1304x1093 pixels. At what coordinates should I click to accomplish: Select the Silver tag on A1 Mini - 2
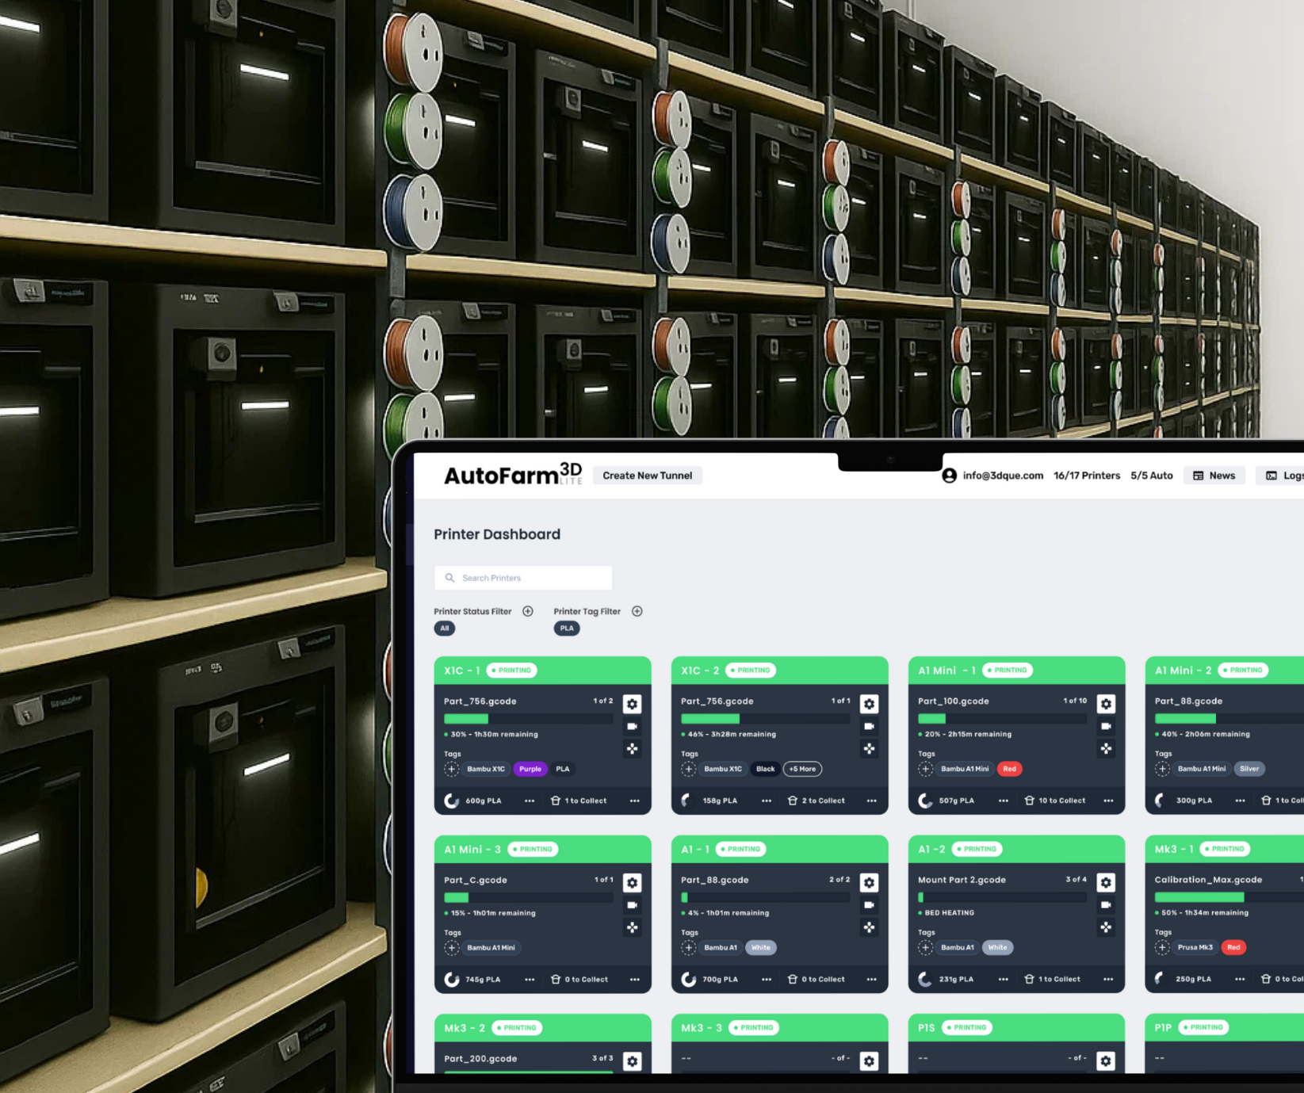pyautogui.click(x=1249, y=769)
